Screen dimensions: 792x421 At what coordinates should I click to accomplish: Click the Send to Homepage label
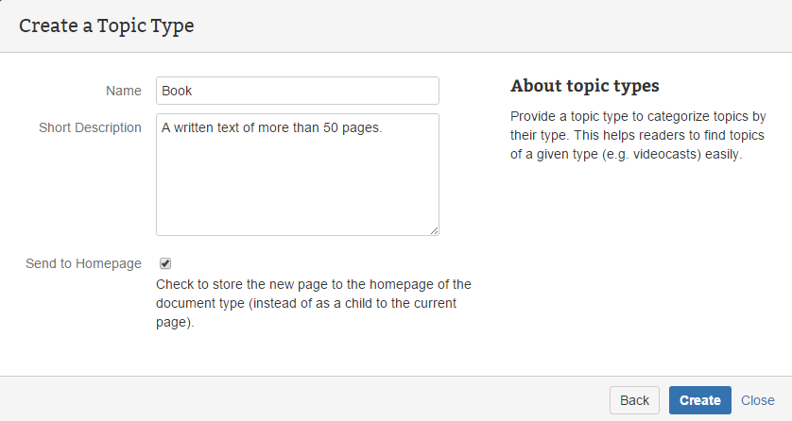[83, 263]
